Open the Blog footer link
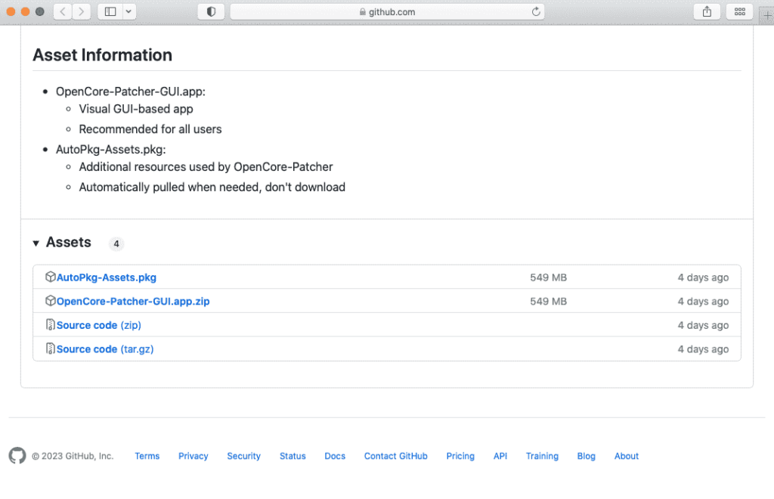Viewport: 774px width, 499px height. [586, 456]
